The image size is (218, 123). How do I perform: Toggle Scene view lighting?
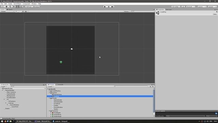(x=20, y=11)
